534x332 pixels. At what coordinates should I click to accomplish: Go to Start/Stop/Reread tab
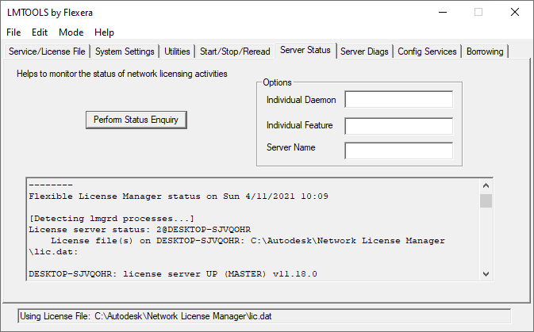(234, 52)
